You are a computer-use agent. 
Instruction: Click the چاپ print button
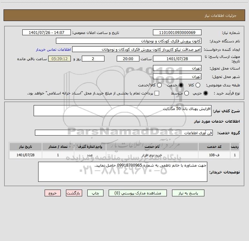click(x=95, y=193)
